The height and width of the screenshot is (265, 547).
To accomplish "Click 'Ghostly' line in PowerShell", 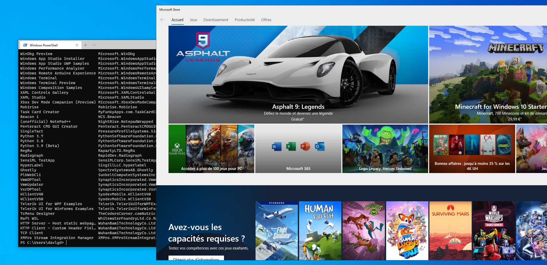I will (x=28, y=170).
